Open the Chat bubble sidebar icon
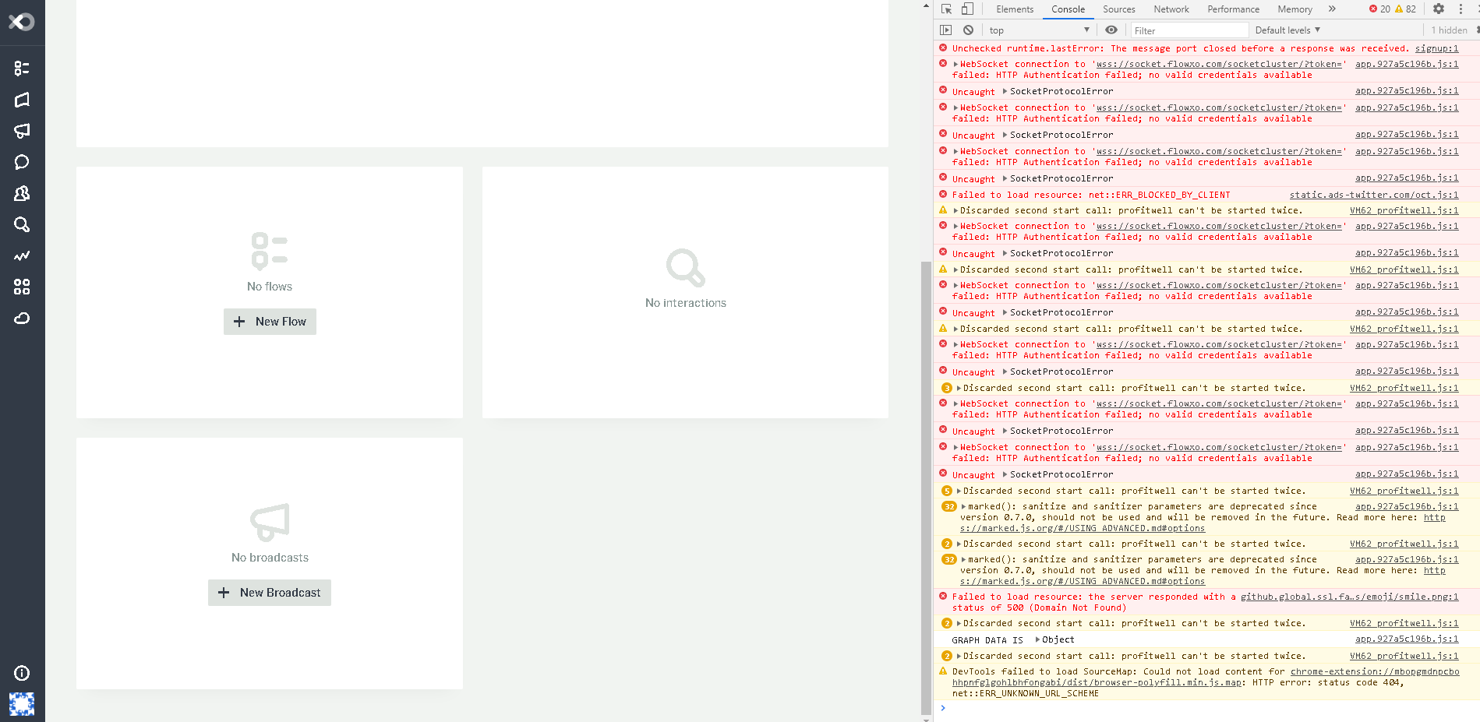Screen dimensions: 1480x722 click(x=22, y=162)
